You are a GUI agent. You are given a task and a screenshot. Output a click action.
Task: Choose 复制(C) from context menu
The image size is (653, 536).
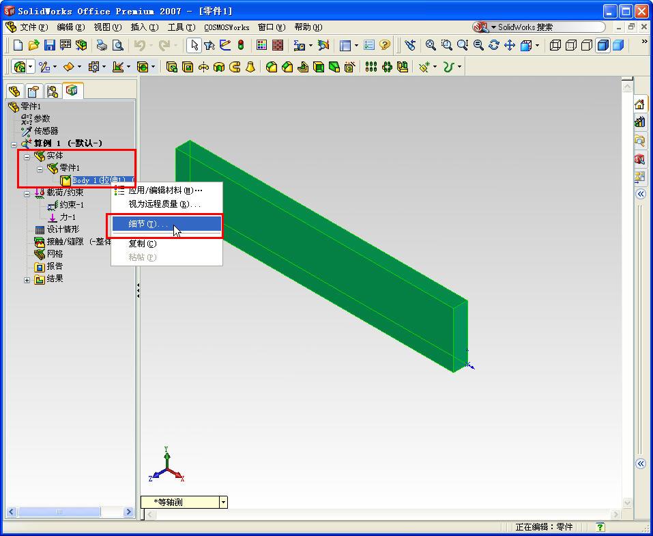pos(166,244)
